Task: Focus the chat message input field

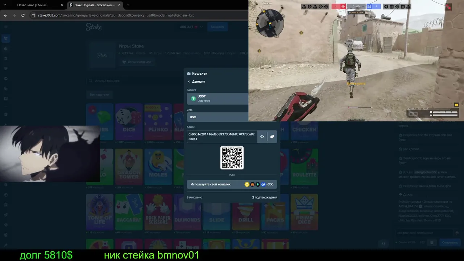Action: pos(425,233)
